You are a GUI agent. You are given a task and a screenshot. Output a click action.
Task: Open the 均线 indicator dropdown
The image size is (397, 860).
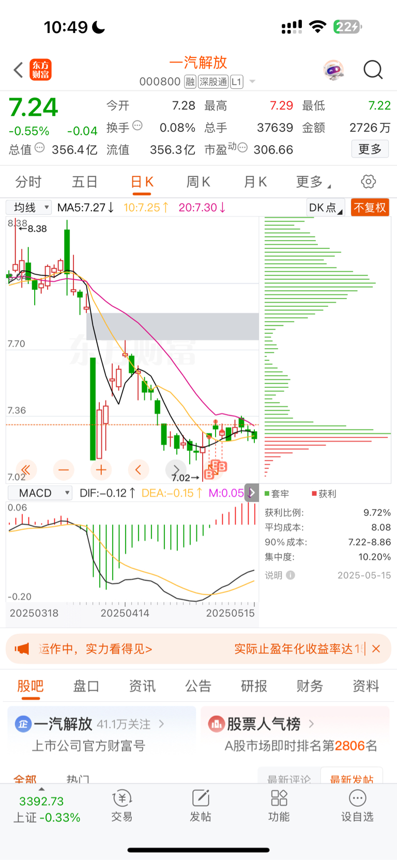(x=28, y=207)
